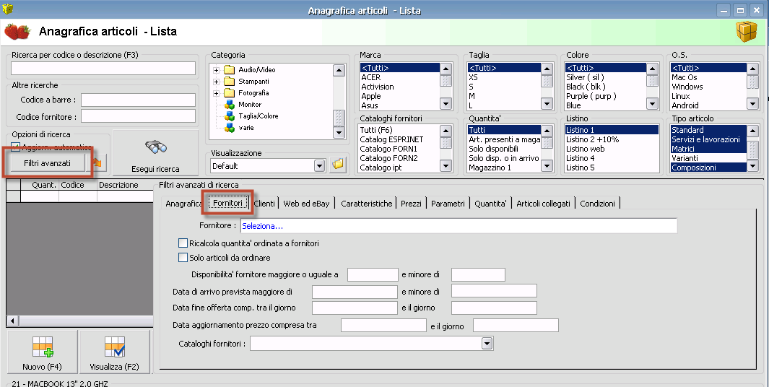Enable Ricalcola quantita' ordinata a fornitori
This screenshot has height=387, width=769.
[183, 243]
